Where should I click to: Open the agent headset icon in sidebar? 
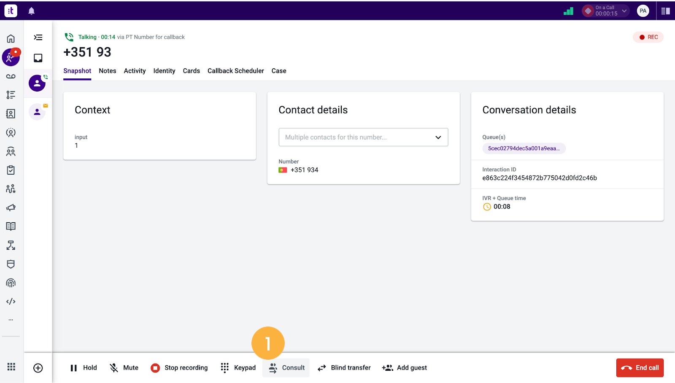click(11, 132)
